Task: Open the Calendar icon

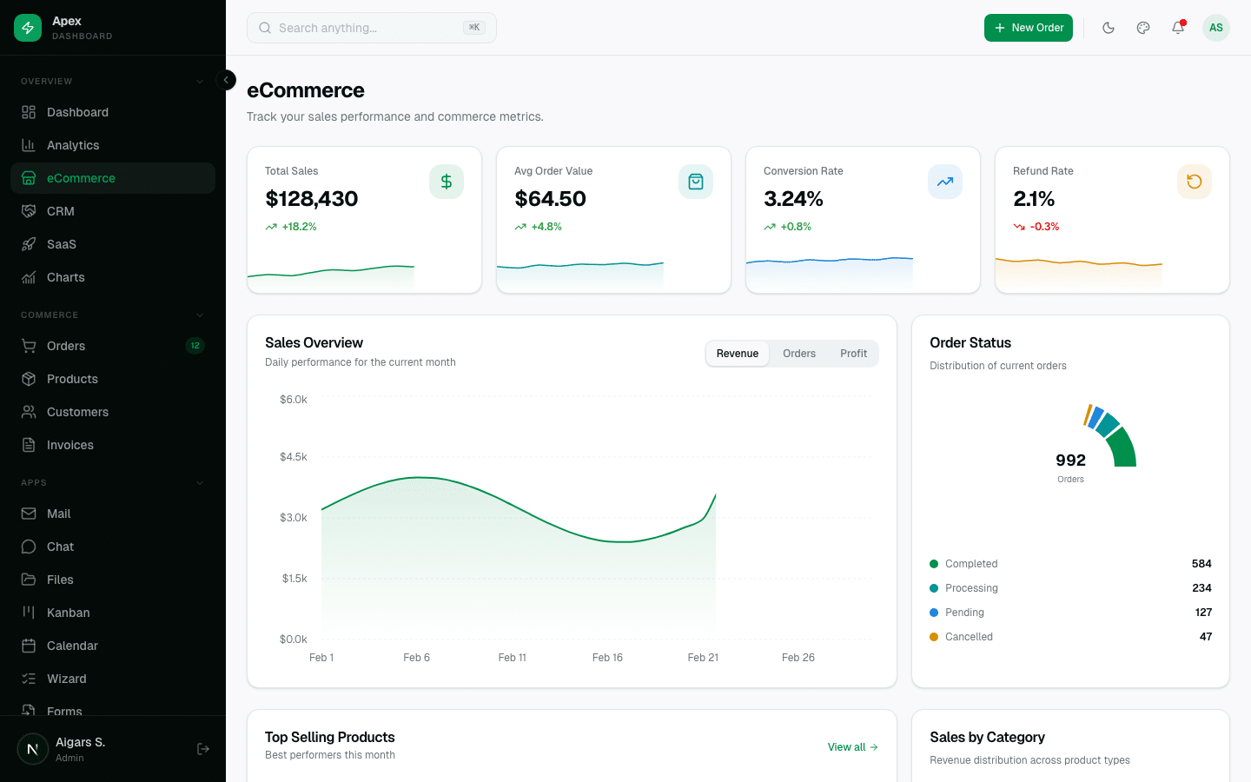Action: [x=29, y=646]
